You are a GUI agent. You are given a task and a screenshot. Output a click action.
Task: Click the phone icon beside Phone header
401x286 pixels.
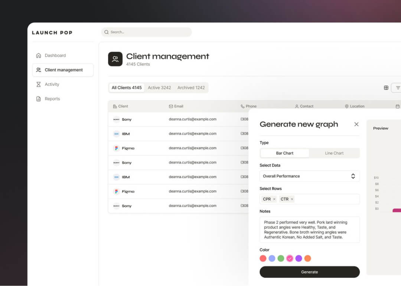pos(242,106)
